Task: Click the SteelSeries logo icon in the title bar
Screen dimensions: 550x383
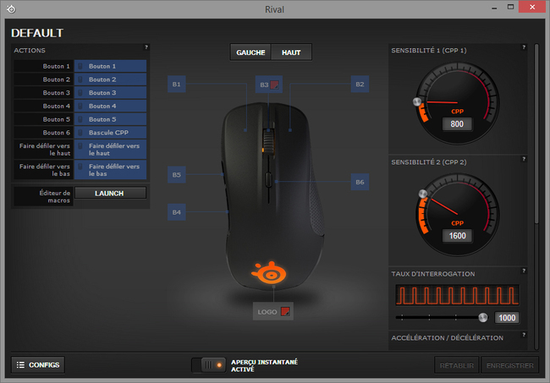Action: (x=11, y=9)
